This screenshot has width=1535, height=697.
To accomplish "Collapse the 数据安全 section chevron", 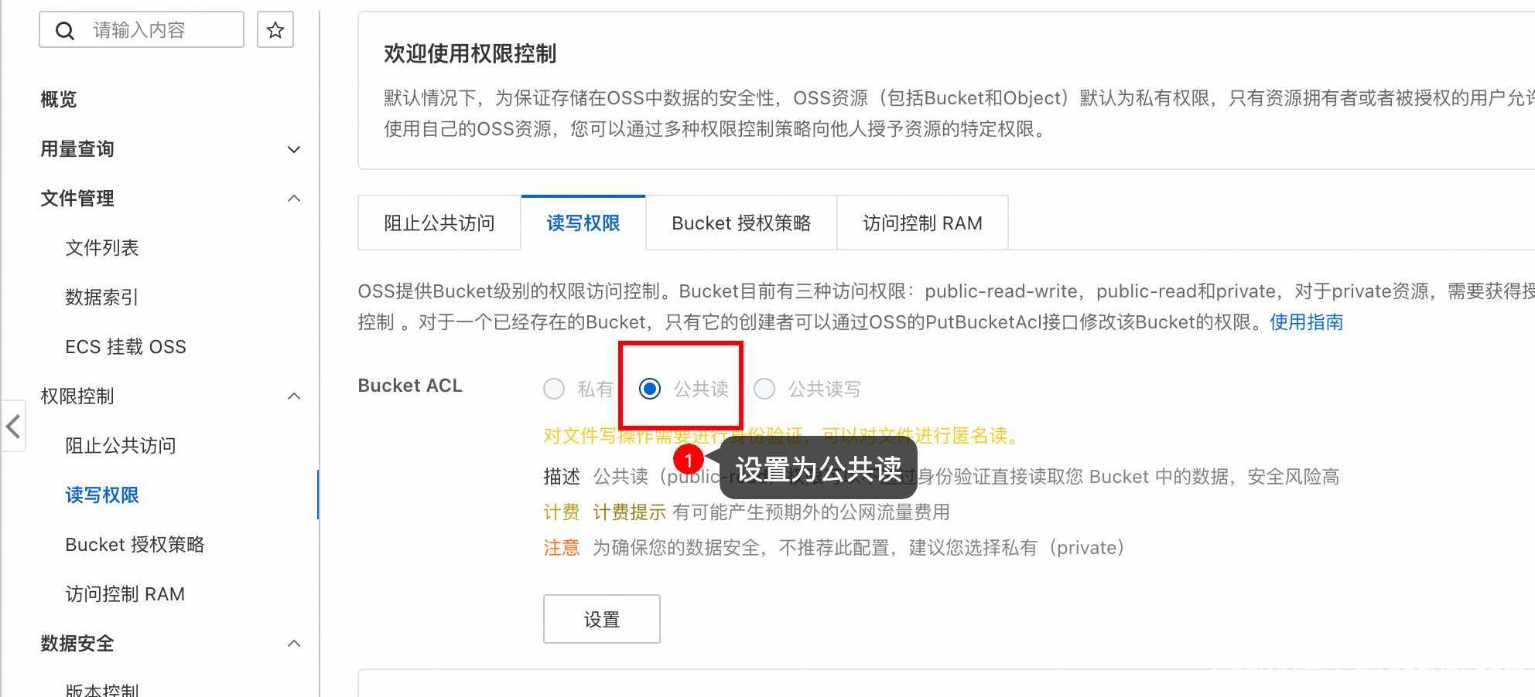I will 294,644.
